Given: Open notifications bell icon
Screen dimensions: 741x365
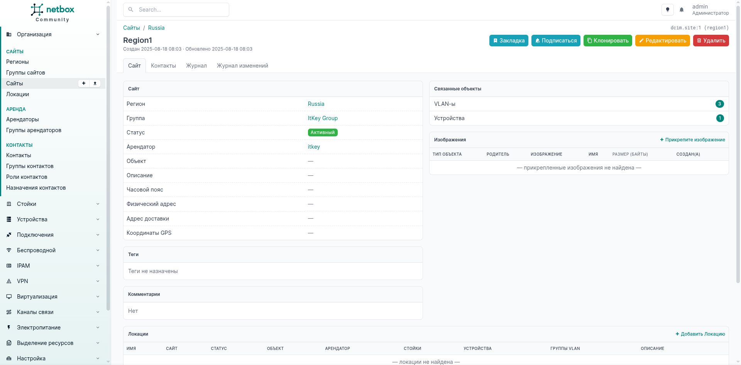Looking at the screenshot, I should tap(682, 10).
